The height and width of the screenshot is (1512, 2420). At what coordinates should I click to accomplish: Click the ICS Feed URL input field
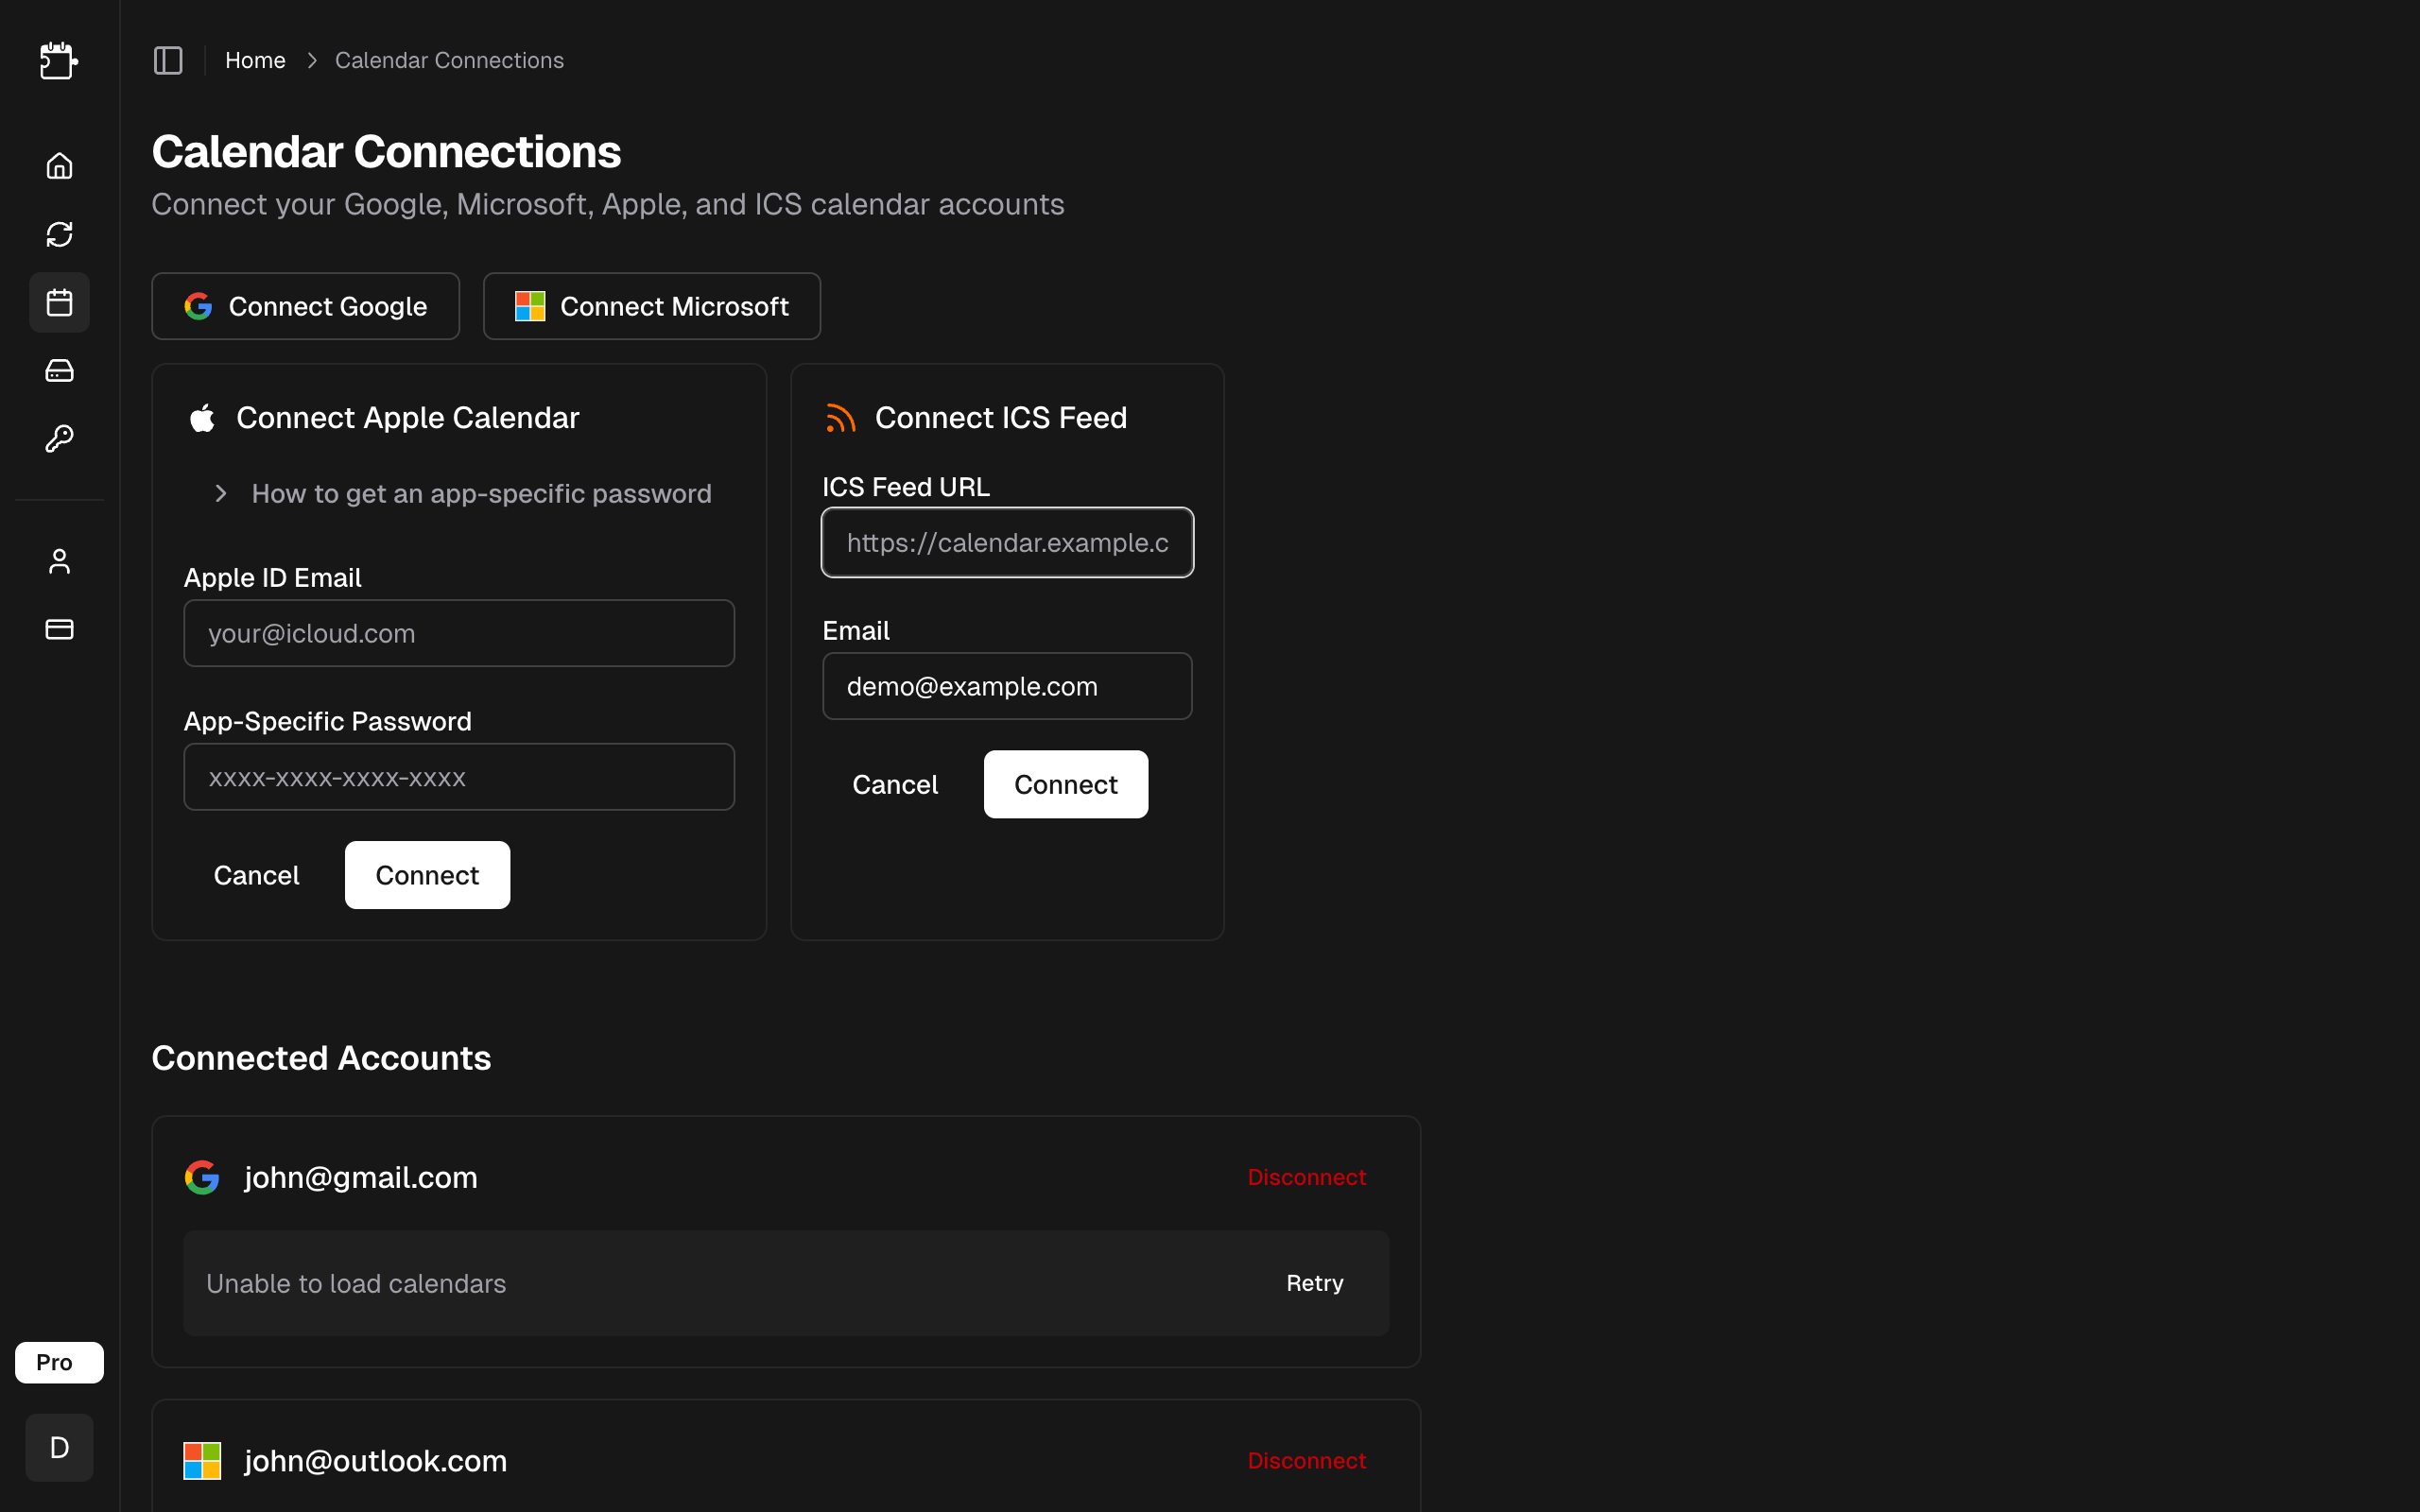click(x=1007, y=542)
